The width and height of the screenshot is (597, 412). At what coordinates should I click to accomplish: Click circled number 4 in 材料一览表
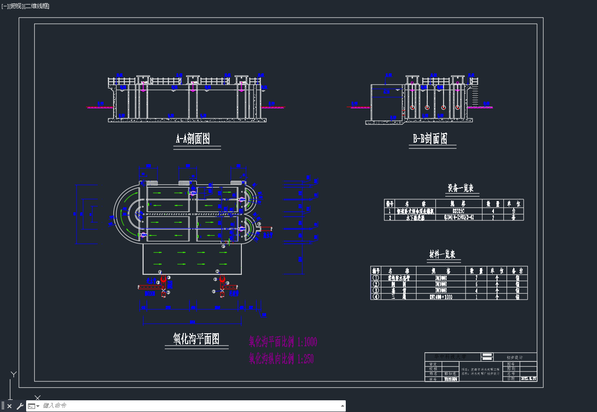click(x=376, y=296)
